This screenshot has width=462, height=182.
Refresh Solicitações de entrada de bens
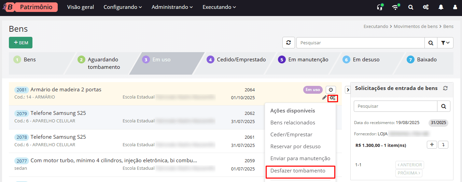click(x=445, y=88)
